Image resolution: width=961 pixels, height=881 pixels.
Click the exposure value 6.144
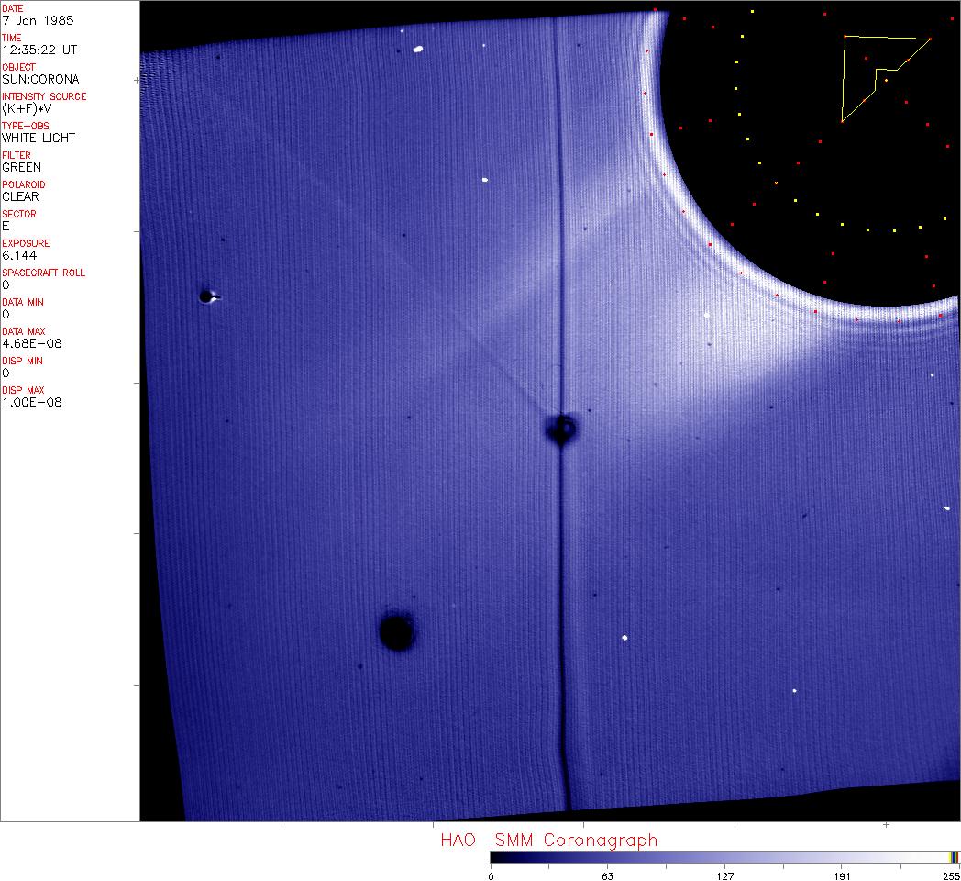click(x=19, y=255)
